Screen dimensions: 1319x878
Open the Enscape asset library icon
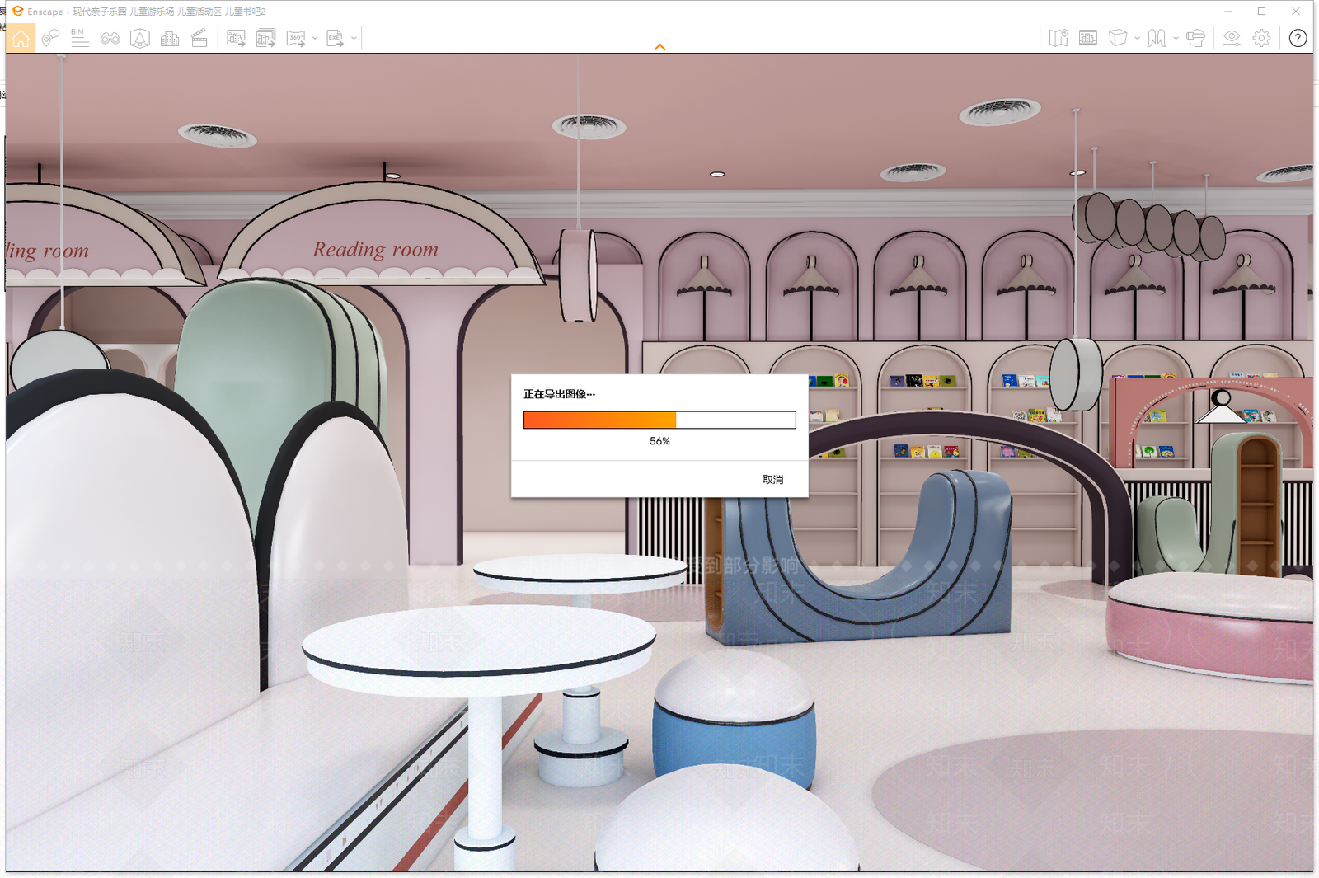(140, 38)
